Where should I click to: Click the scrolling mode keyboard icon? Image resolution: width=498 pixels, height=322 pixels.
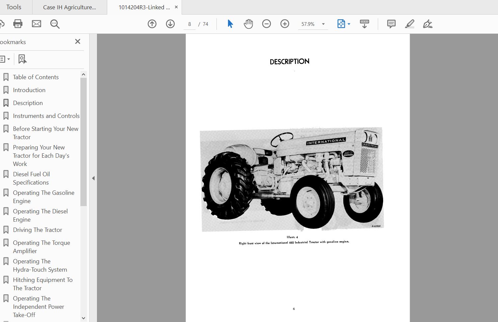pyautogui.click(x=365, y=24)
